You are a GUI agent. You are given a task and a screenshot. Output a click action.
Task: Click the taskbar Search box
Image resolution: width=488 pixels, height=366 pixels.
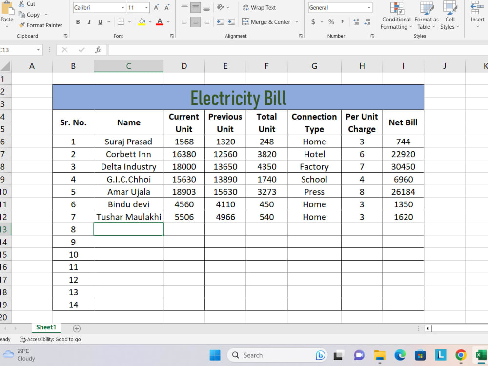(277, 355)
